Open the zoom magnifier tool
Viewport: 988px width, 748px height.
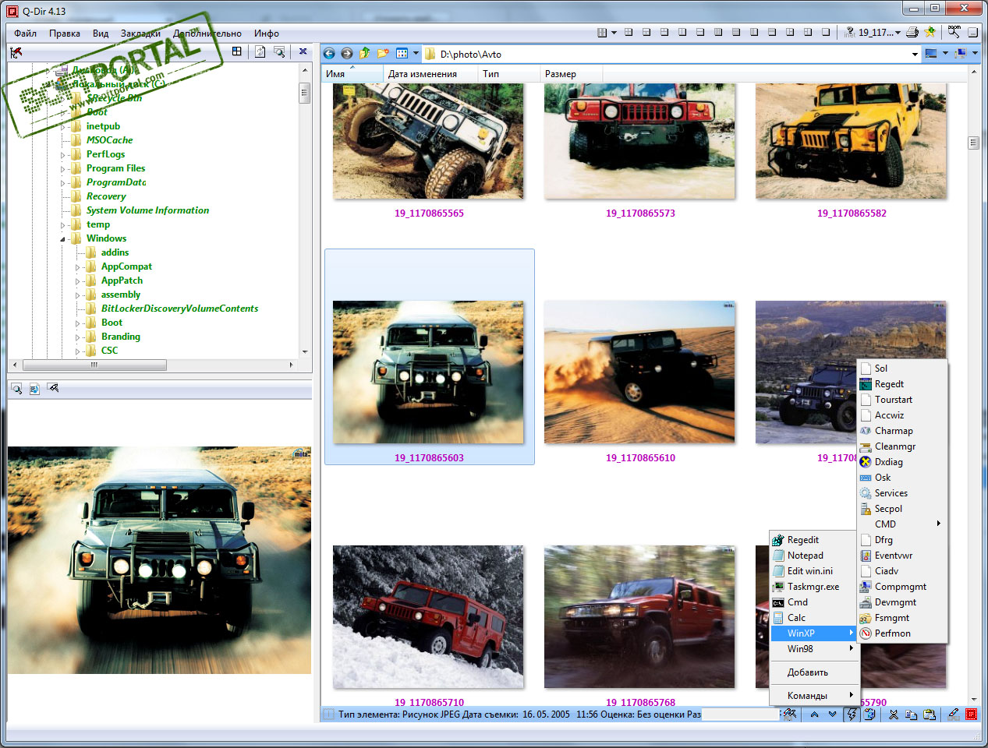click(x=954, y=32)
